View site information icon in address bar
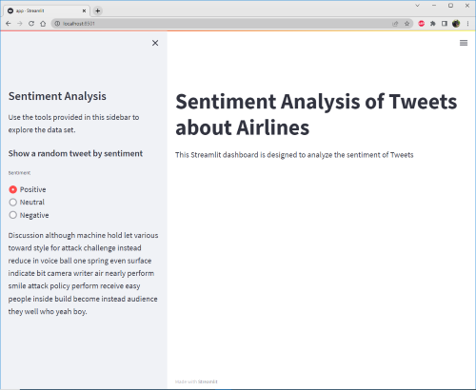 pyautogui.click(x=57, y=24)
